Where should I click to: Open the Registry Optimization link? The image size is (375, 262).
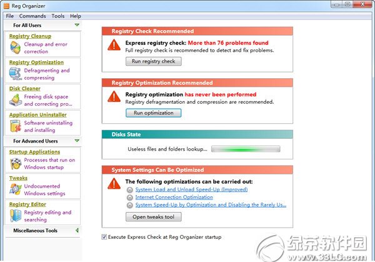pos(36,62)
